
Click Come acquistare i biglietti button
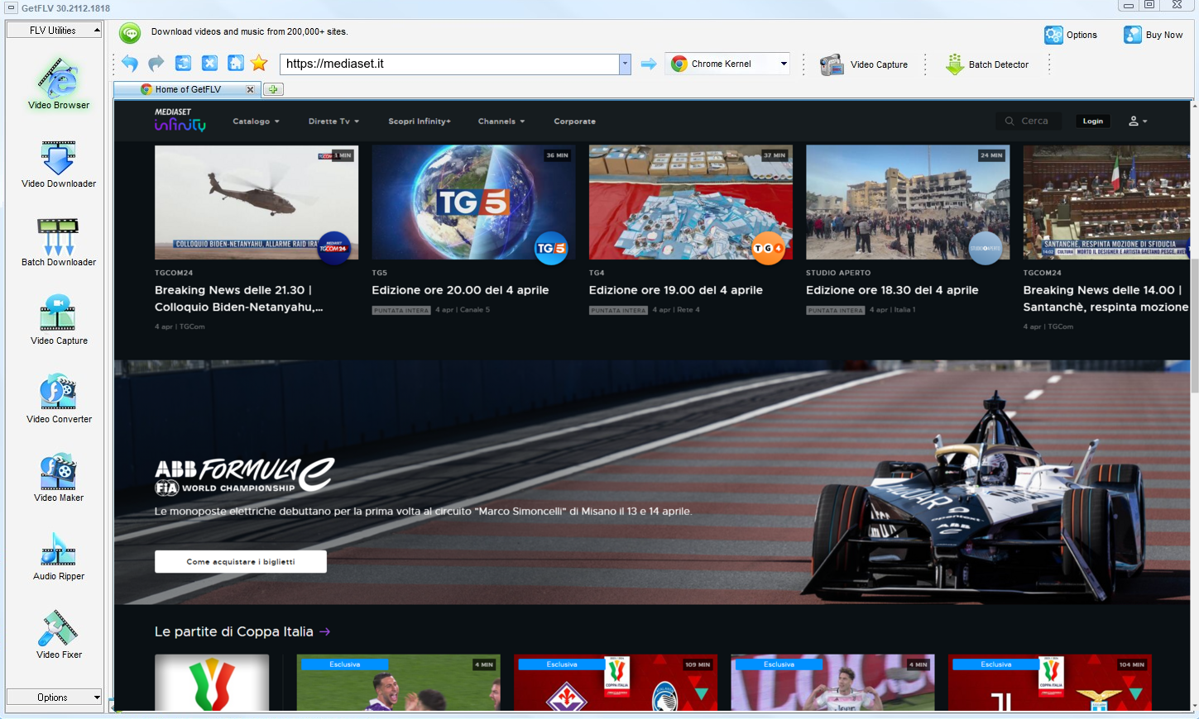pyautogui.click(x=241, y=562)
